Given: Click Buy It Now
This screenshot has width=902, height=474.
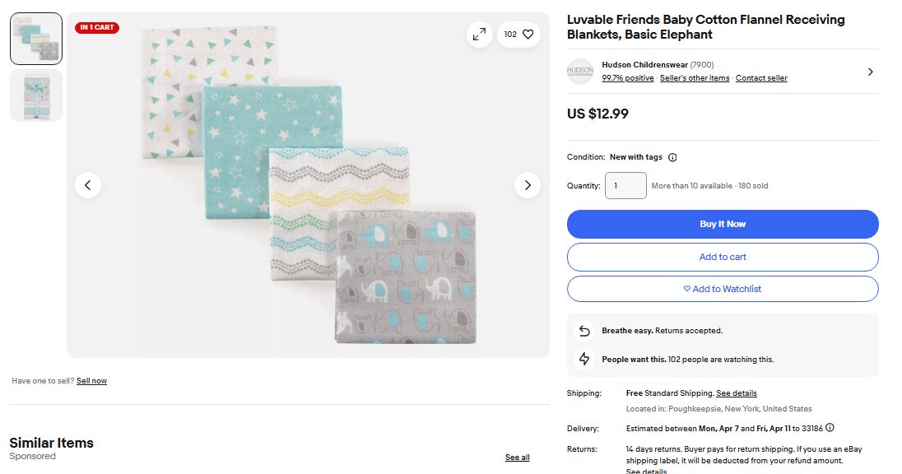Looking at the screenshot, I should pos(722,224).
